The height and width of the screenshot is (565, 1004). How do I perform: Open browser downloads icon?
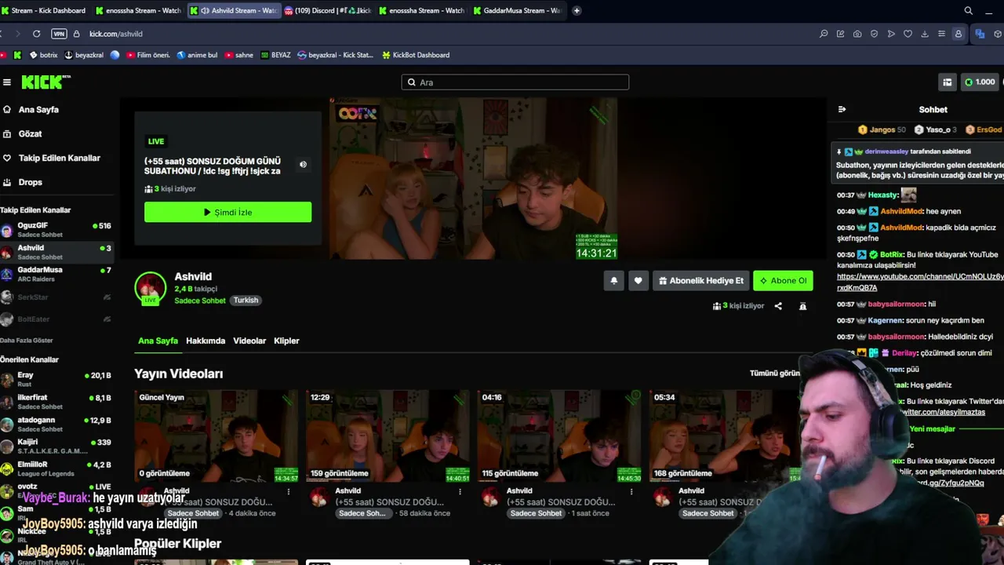click(925, 34)
